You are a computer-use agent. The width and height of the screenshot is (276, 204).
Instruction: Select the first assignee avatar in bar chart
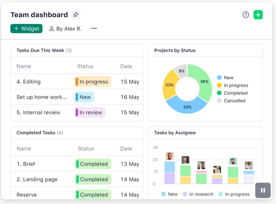tap(170, 156)
